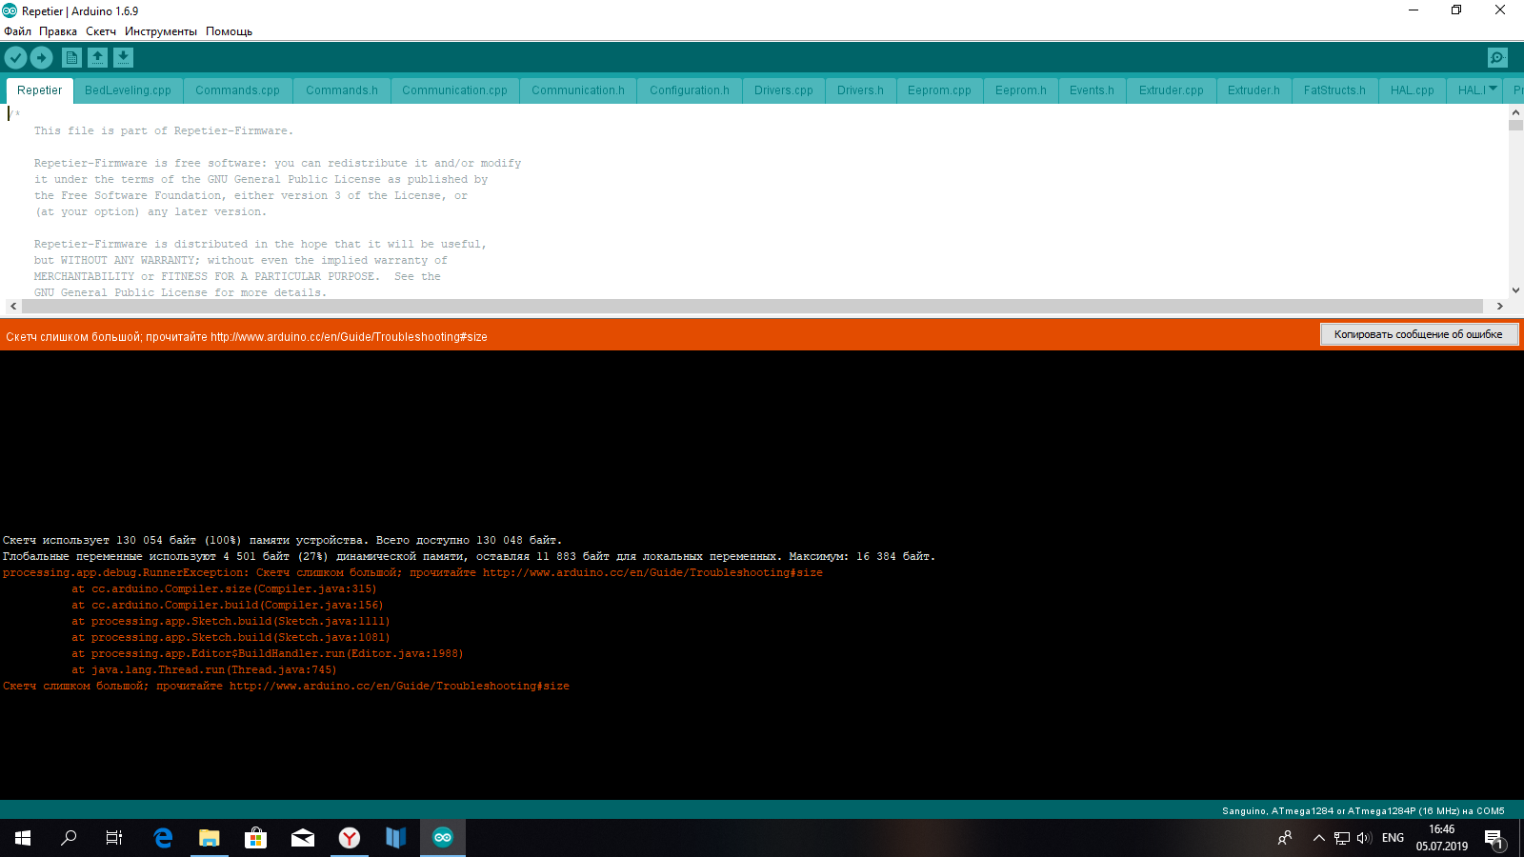Click the Upload arrow icon
This screenshot has width=1524, height=857.
pos(42,58)
